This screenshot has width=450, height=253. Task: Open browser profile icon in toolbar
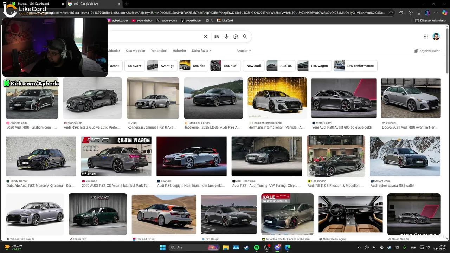(x=427, y=13)
